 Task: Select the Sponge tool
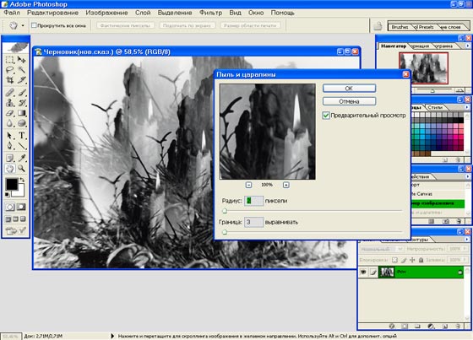(x=21, y=123)
